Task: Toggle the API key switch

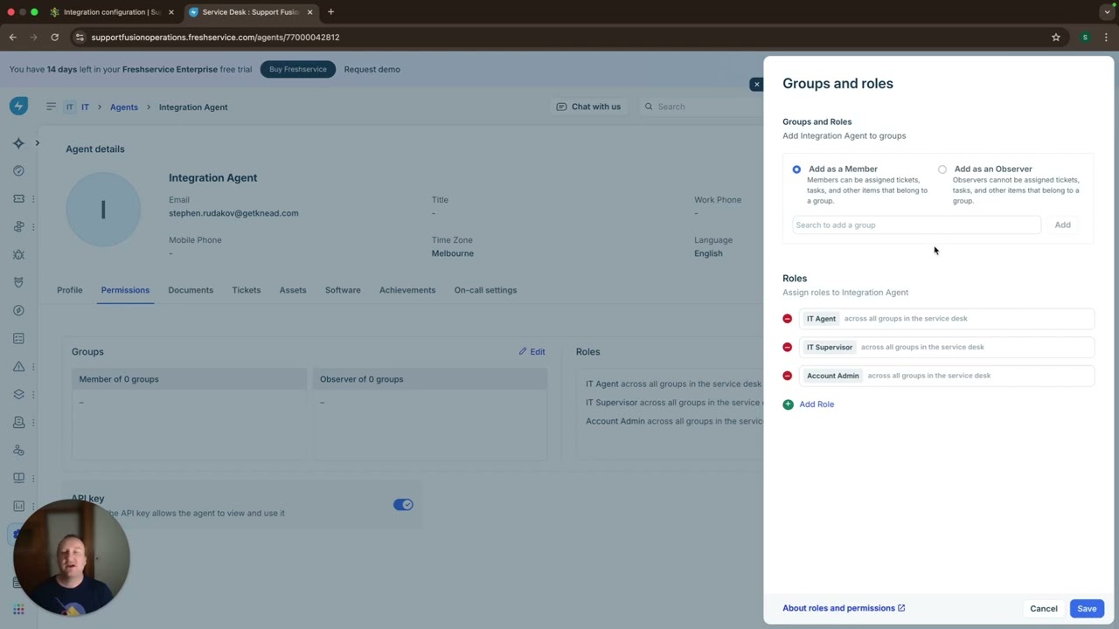Action: tap(403, 504)
